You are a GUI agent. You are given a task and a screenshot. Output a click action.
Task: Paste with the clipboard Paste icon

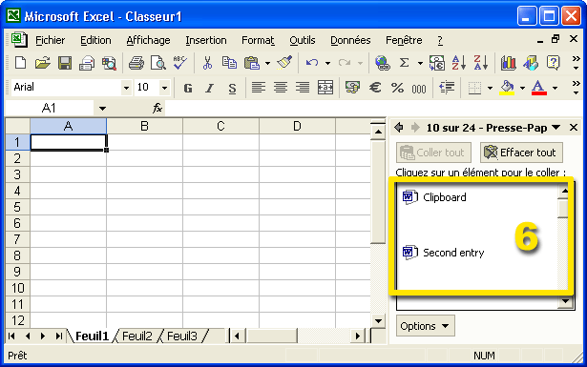click(x=252, y=63)
